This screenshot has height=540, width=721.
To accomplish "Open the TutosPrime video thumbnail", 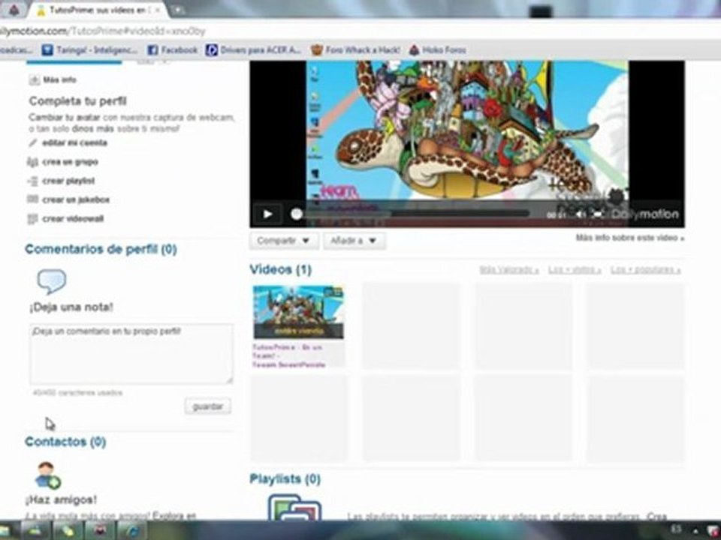I will (298, 312).
